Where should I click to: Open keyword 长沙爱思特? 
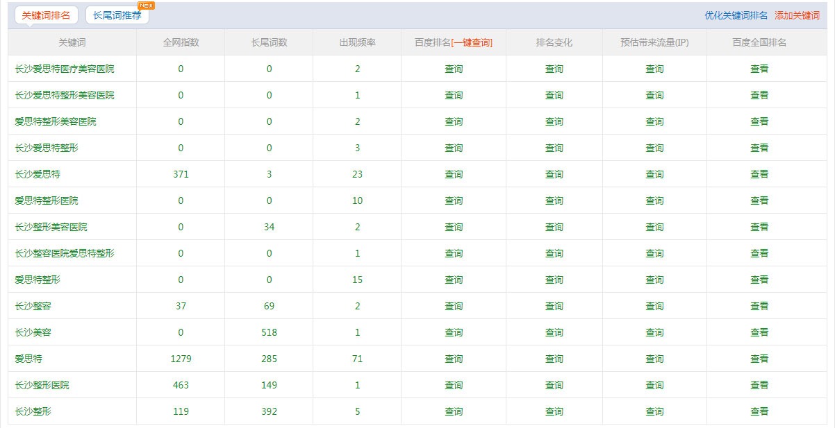tap(38, 174)
